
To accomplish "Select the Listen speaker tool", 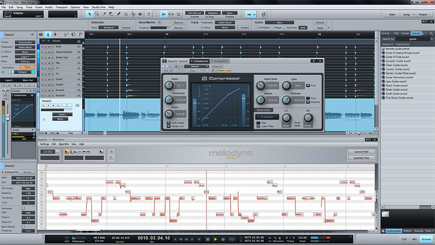I will [x=140, y=14].
